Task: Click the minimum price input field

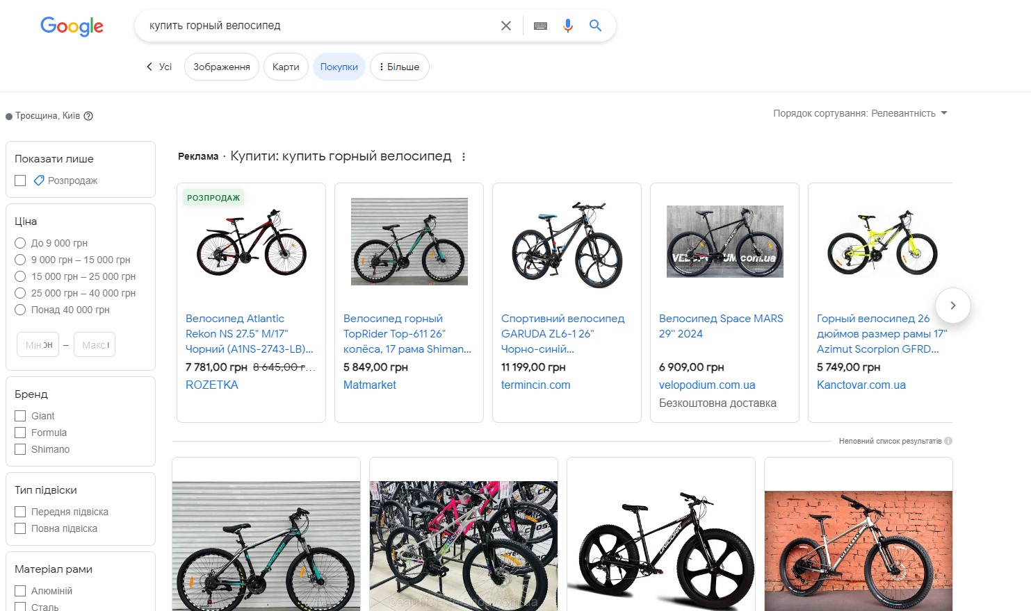Action: 38,344
